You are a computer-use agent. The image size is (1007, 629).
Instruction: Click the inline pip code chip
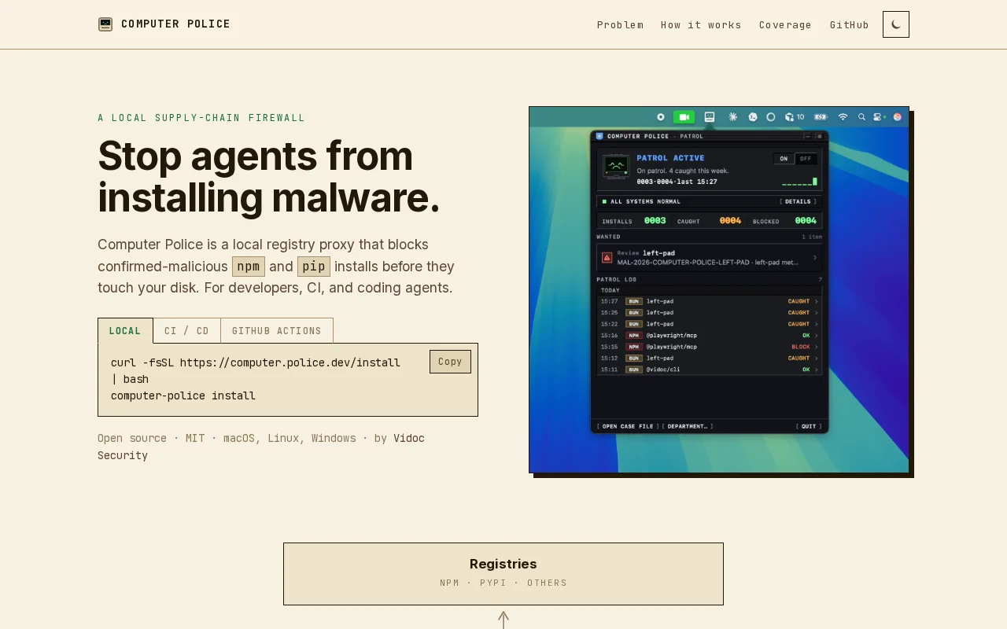tap(314, 267)
